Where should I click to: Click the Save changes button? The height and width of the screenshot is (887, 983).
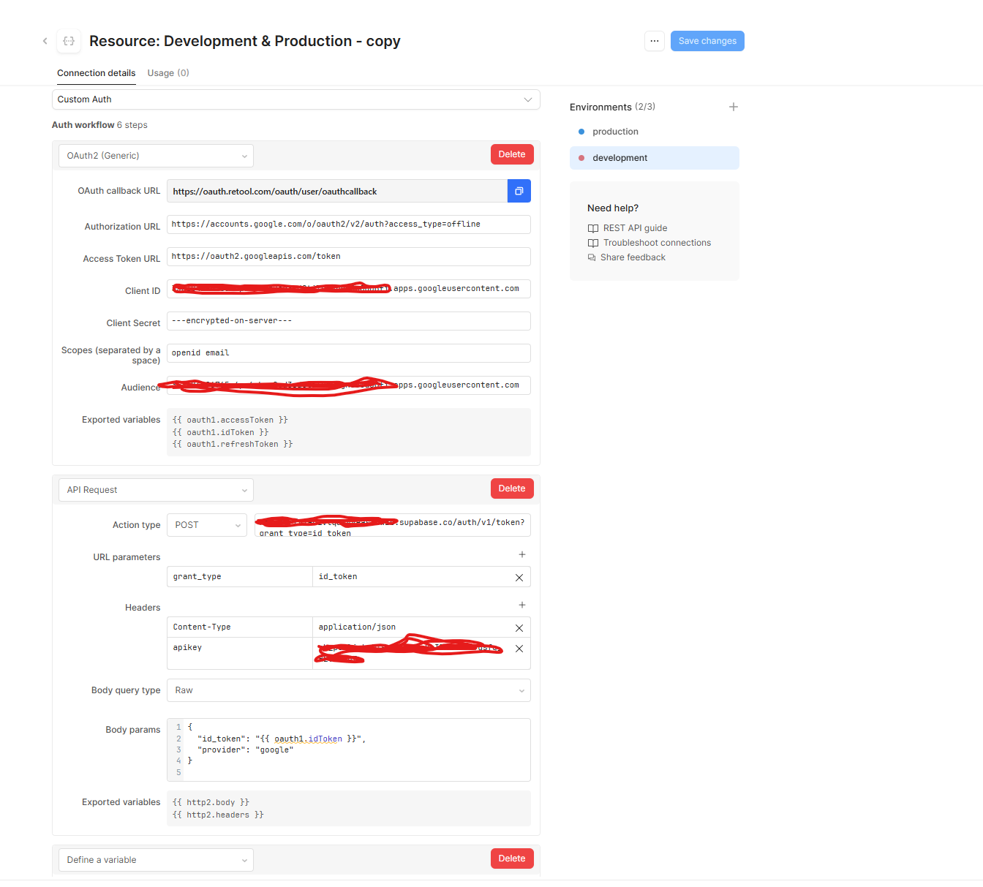(707, 41)
